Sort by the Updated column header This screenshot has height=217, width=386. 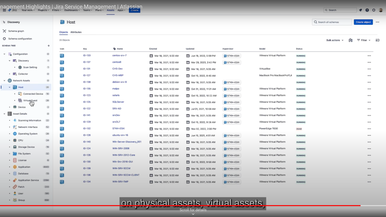[190, 49]
